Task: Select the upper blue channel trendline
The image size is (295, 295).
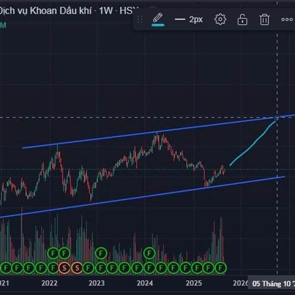Action: click(x=158, y=131)
